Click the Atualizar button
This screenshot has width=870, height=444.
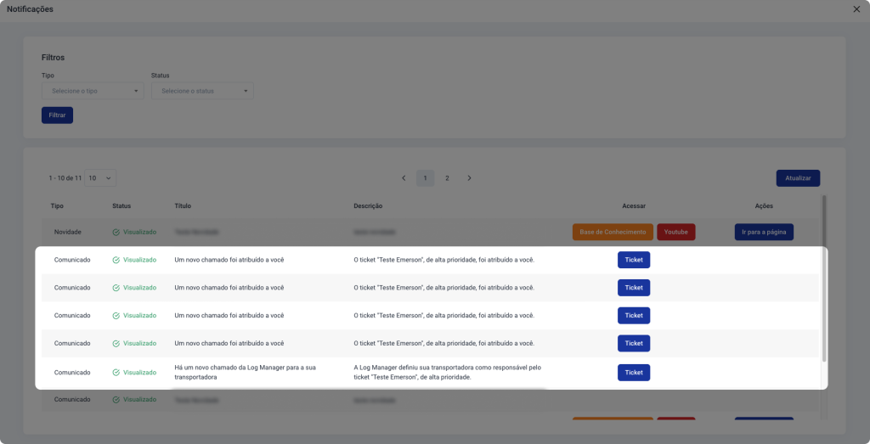[797, 178]
